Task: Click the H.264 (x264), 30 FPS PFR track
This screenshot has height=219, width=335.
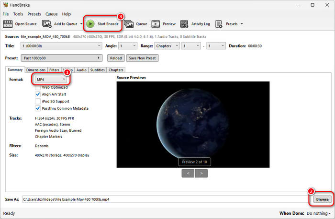Action: coord(55,118)
